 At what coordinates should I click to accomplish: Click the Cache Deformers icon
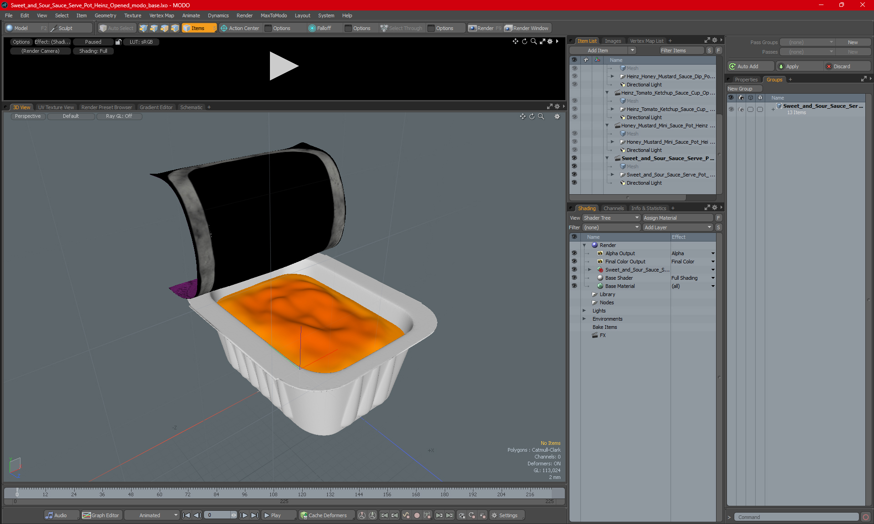[304, 515]
